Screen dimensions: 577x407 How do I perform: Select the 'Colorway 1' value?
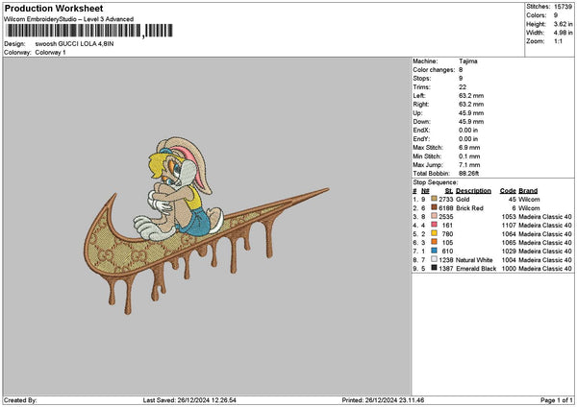click(x=50, y=53)
